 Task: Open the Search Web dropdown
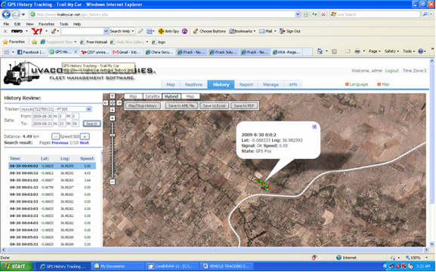(x=133, y=32)
